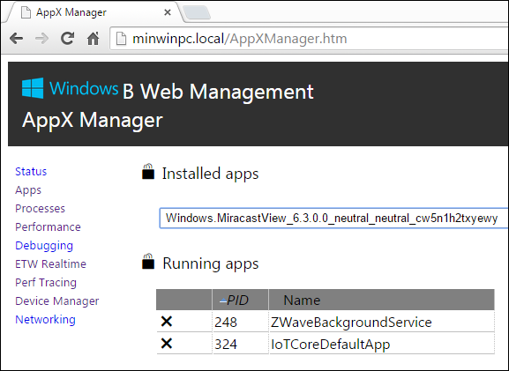The width and height of the screenshot is (509, 371).
Task: Click the AppX Manager page title
Action: (x=93, y=121)
